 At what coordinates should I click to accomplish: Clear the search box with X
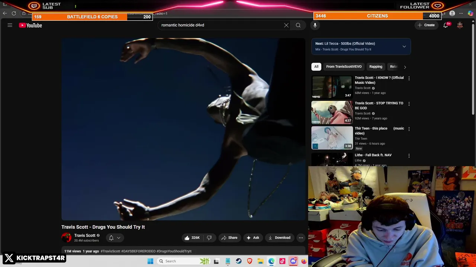pos(286,25)
